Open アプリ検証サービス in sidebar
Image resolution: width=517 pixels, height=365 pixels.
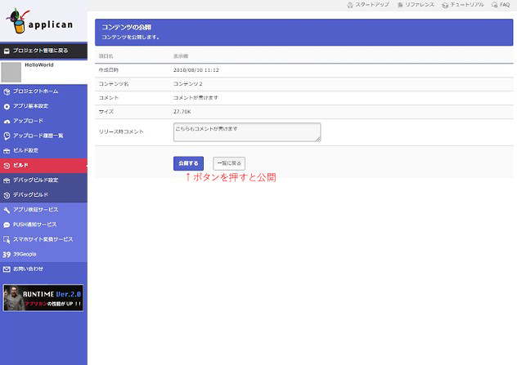tap(43, 210)
